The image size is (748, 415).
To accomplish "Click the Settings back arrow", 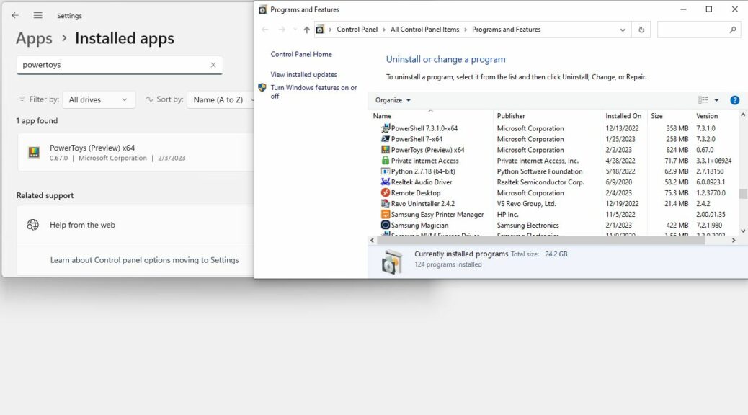I will coord(15,15).
